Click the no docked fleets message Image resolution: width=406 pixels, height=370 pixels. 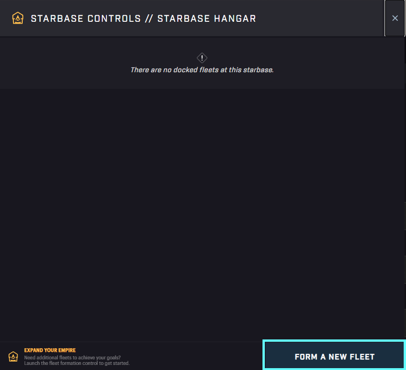point(202,70)
